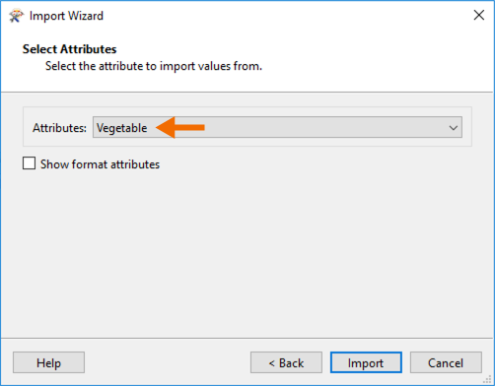Click the 'Show format attributes' label text

click(x=100, y=164)
